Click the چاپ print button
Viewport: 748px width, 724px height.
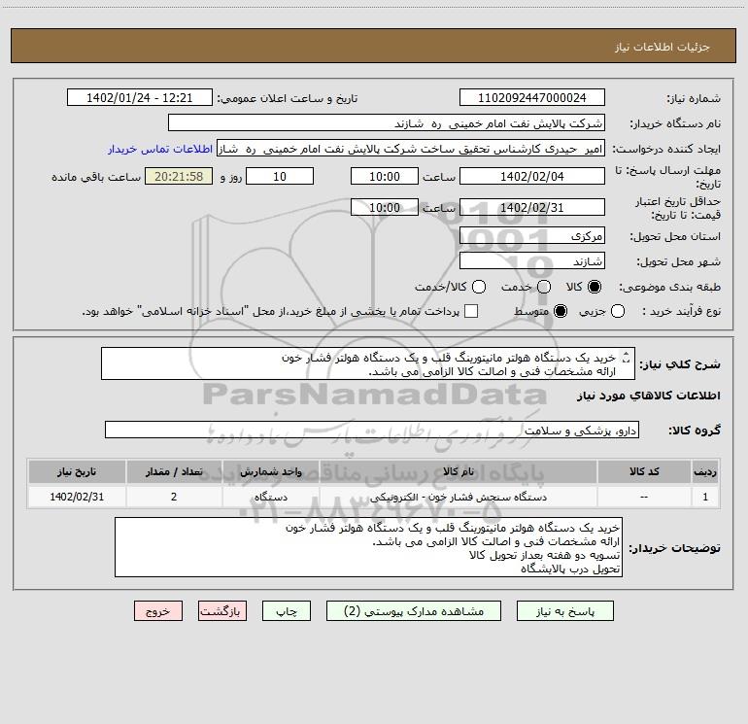coord(287,611)
